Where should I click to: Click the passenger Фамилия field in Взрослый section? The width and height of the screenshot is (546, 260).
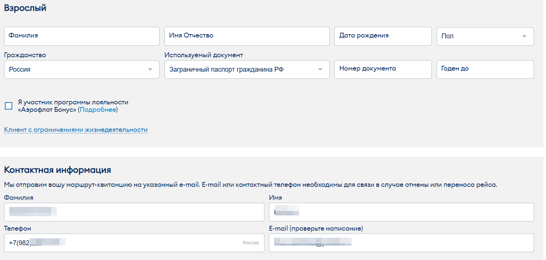[x=82, y=36]
